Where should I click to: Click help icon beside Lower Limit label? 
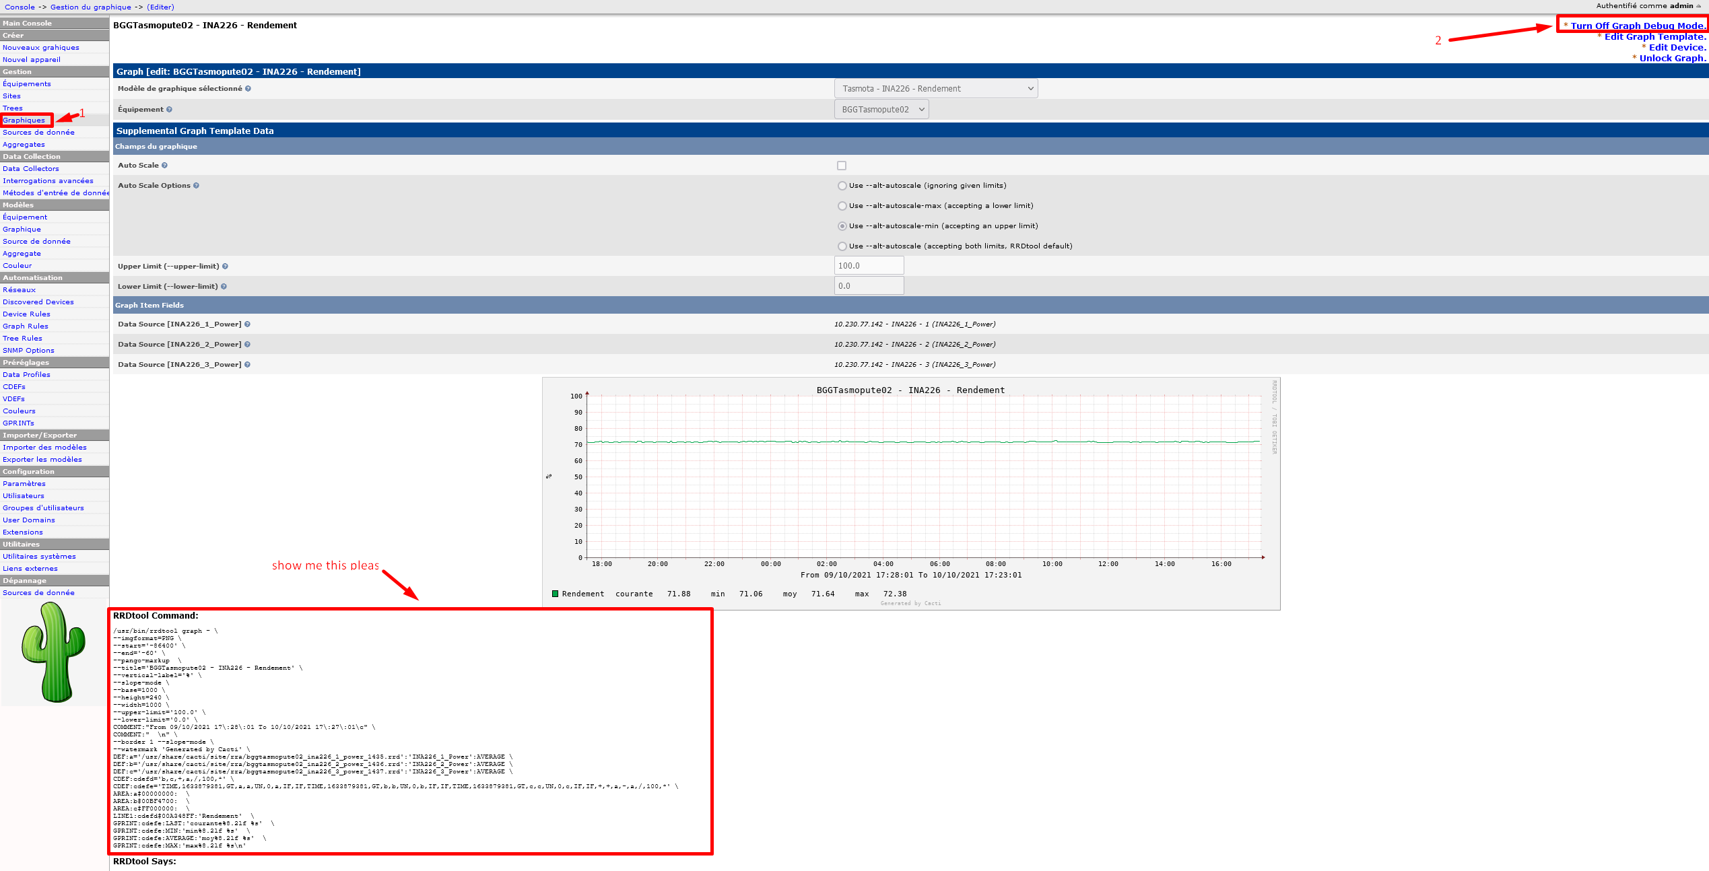coord(224,287)
